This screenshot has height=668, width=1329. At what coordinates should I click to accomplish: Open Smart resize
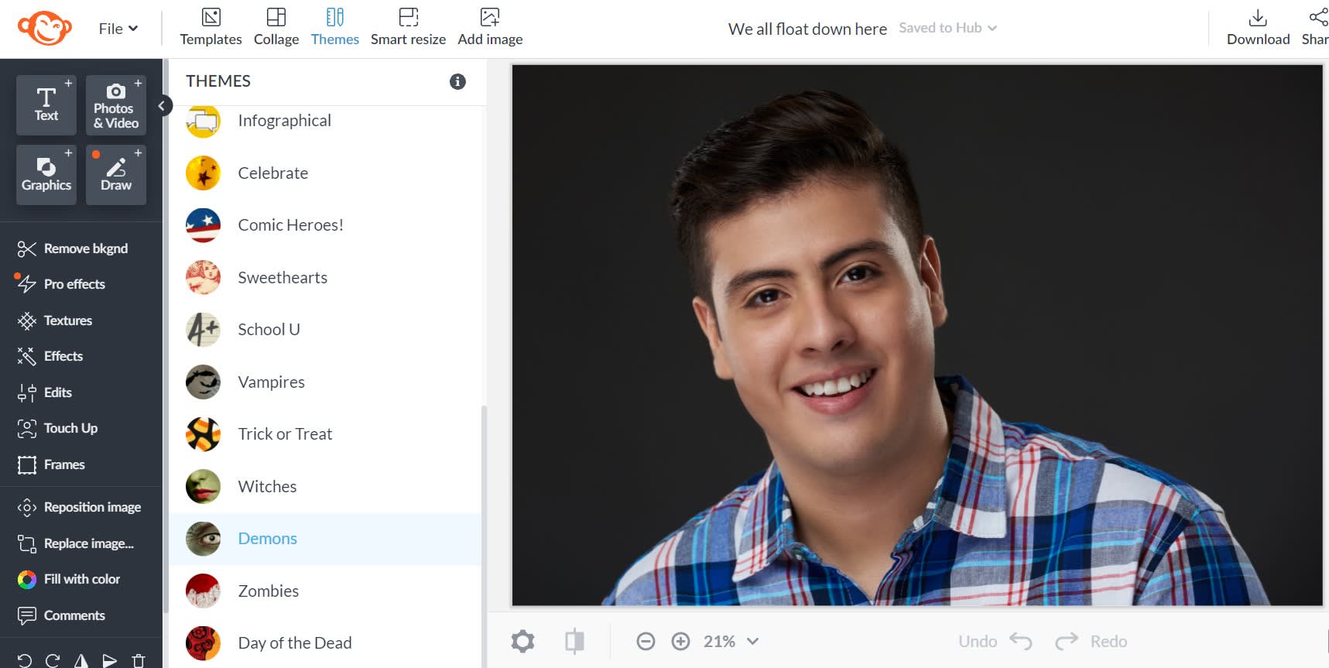[x=408, y=27]
